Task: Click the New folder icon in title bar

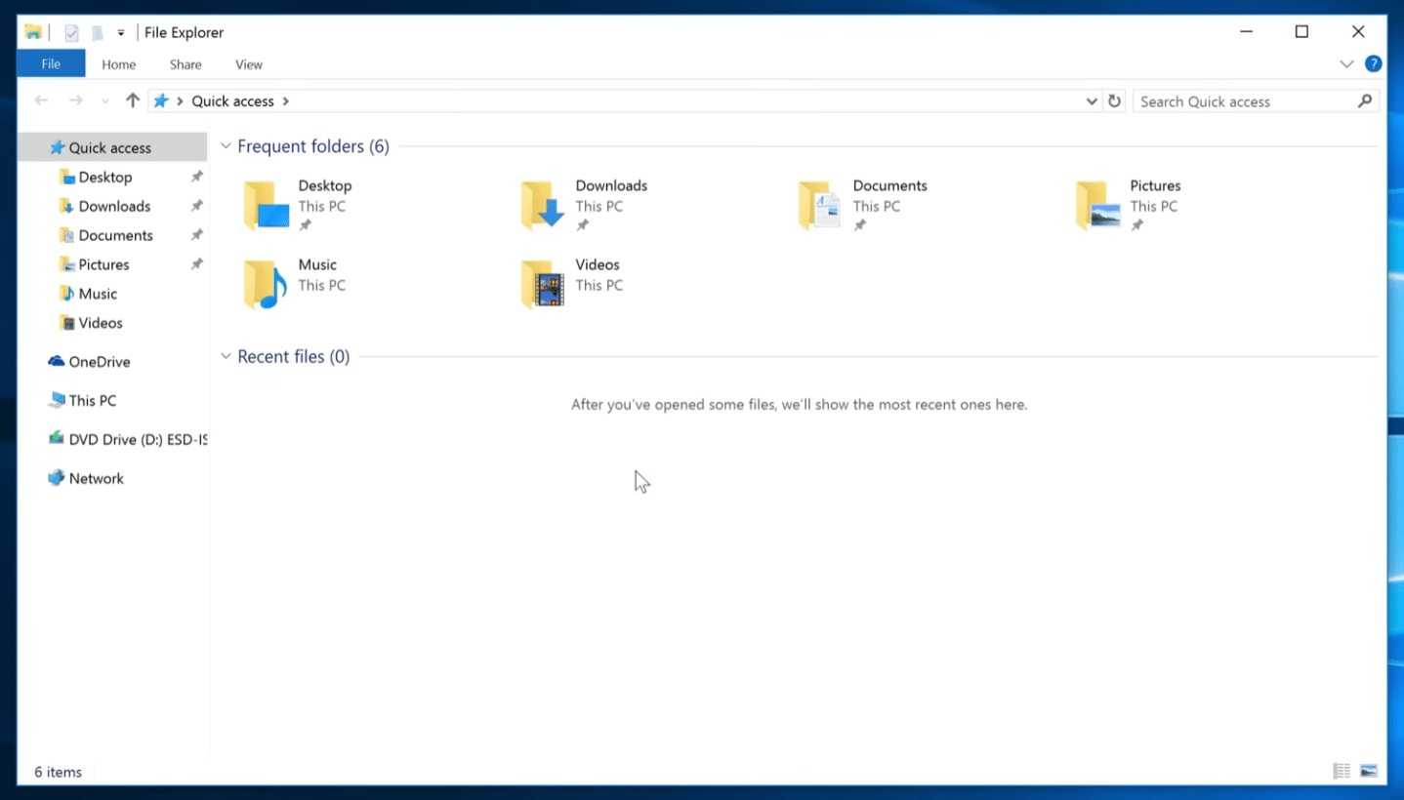Action: coord(98,33)
